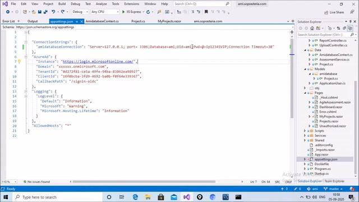This screenshot has width=359, height=202.
Task: Toggle pin on appsettings.json tab
Action: (x=77, y=21)
